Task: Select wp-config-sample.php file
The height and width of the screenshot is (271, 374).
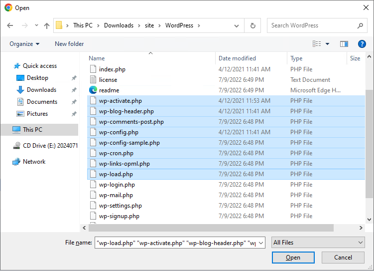Action: [226, 143]
